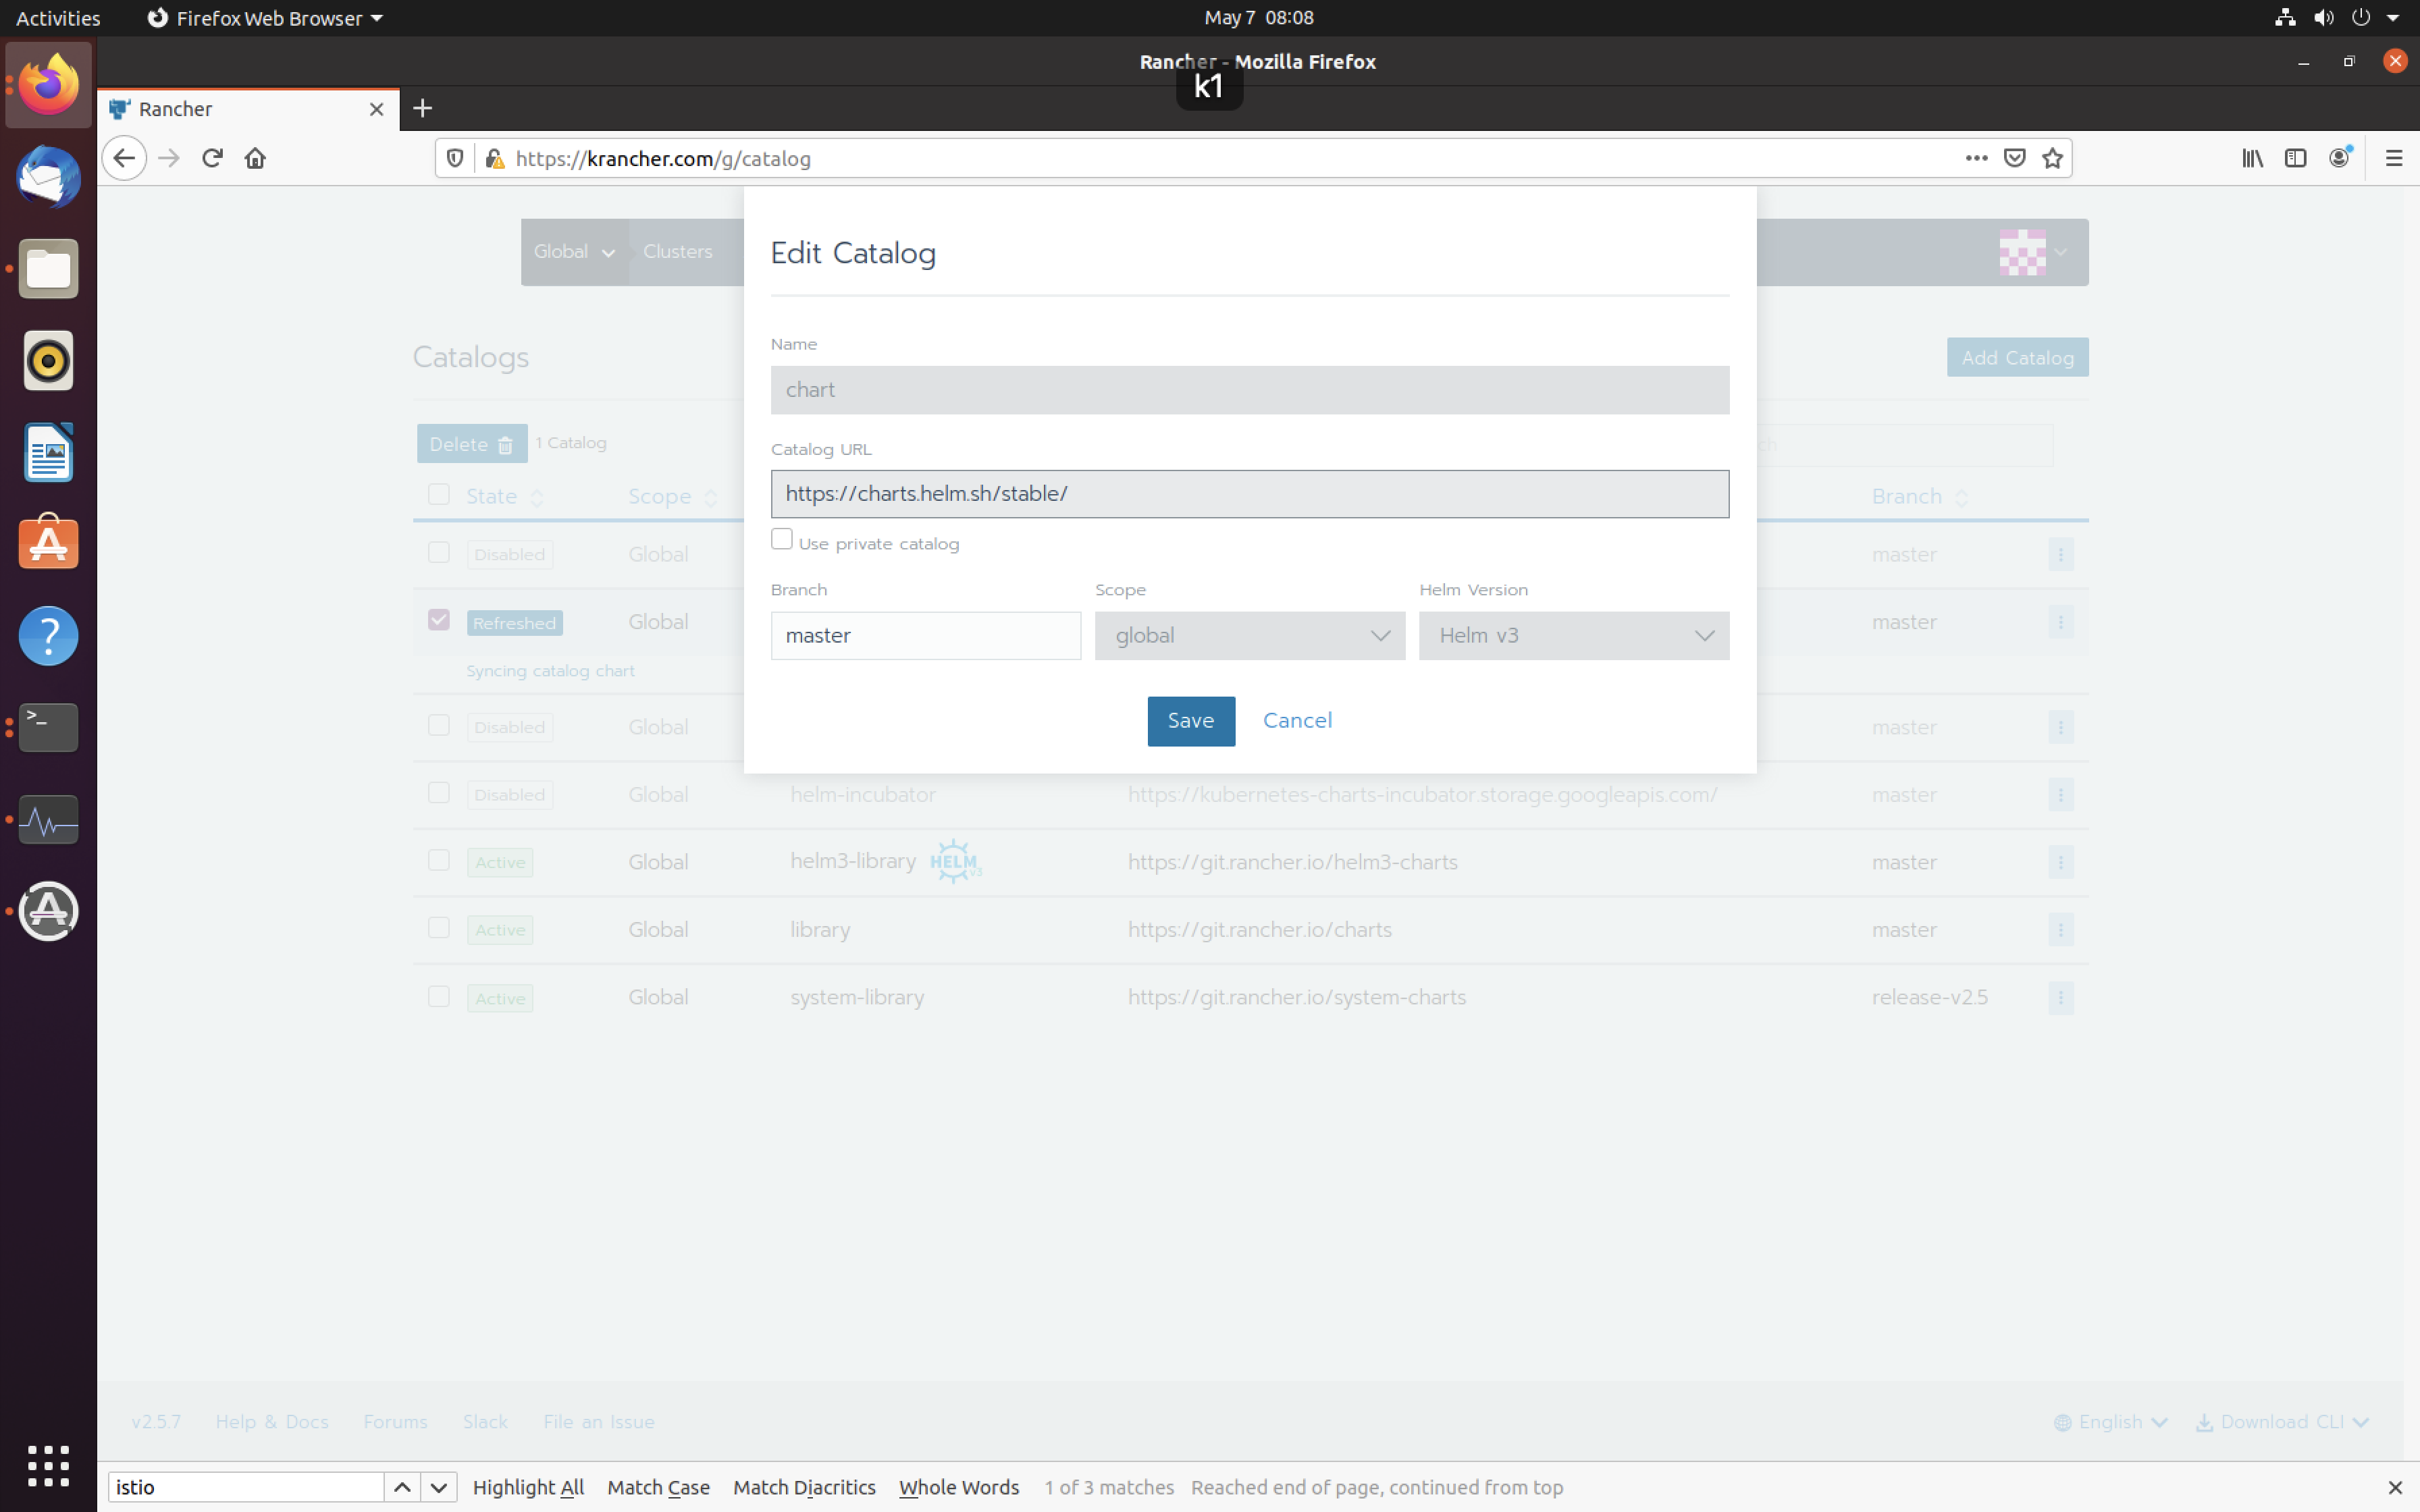Open a new browser tab

pyautogui.click(x=422, y=108)
